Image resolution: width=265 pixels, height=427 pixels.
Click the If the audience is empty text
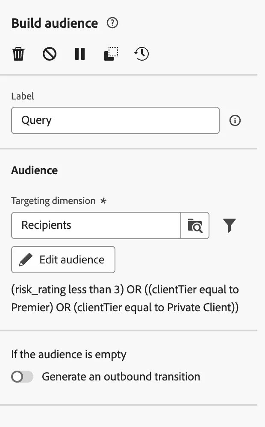click(69, 354)
